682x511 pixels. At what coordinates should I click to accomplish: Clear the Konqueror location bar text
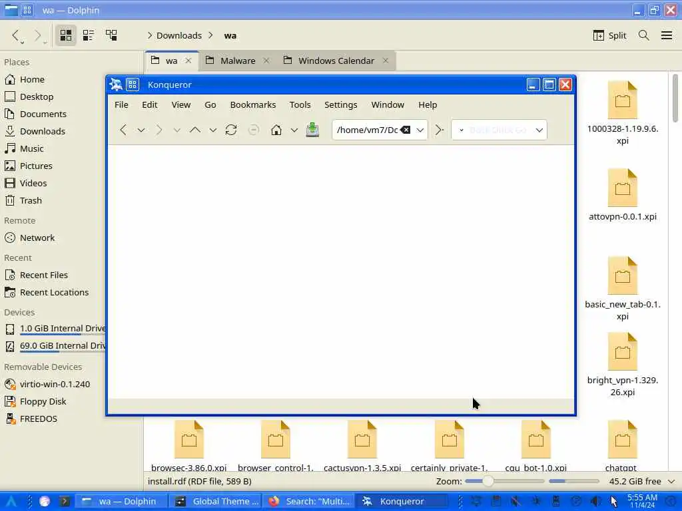coord(406,130)
